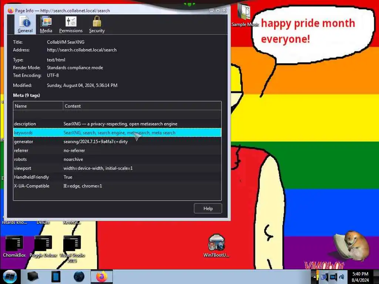Select the keywords meta row
The width and height of the screenshot is (379, 284).
(117, 133)
